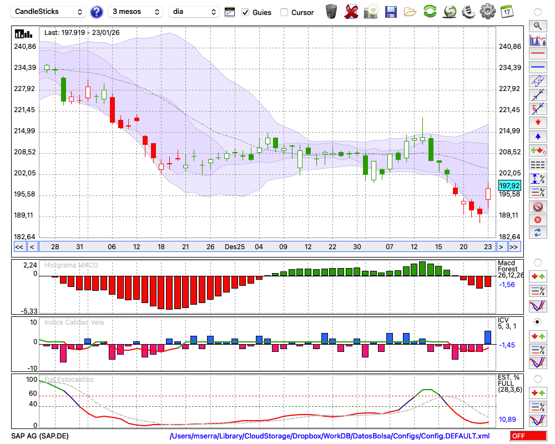Select the blue zigzag channel drawing tool
Screen dimensions: 555x444
(x=537, y=80)
